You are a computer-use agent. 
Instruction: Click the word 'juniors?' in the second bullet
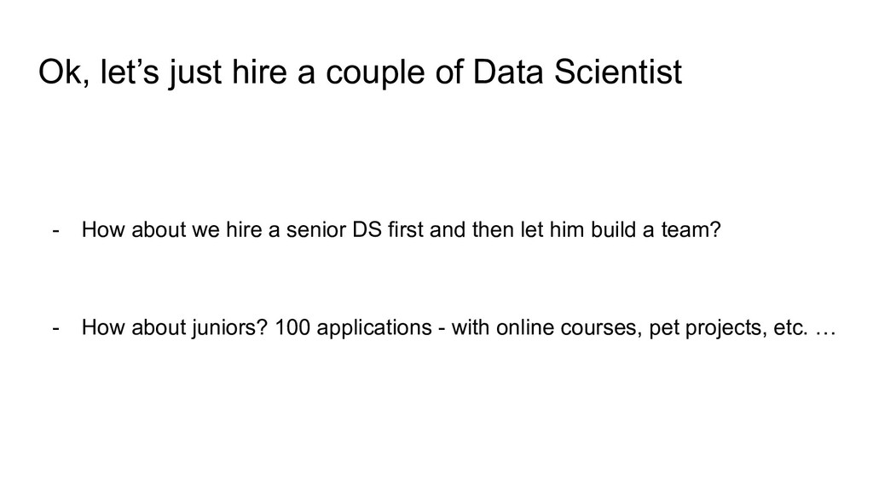230,327
